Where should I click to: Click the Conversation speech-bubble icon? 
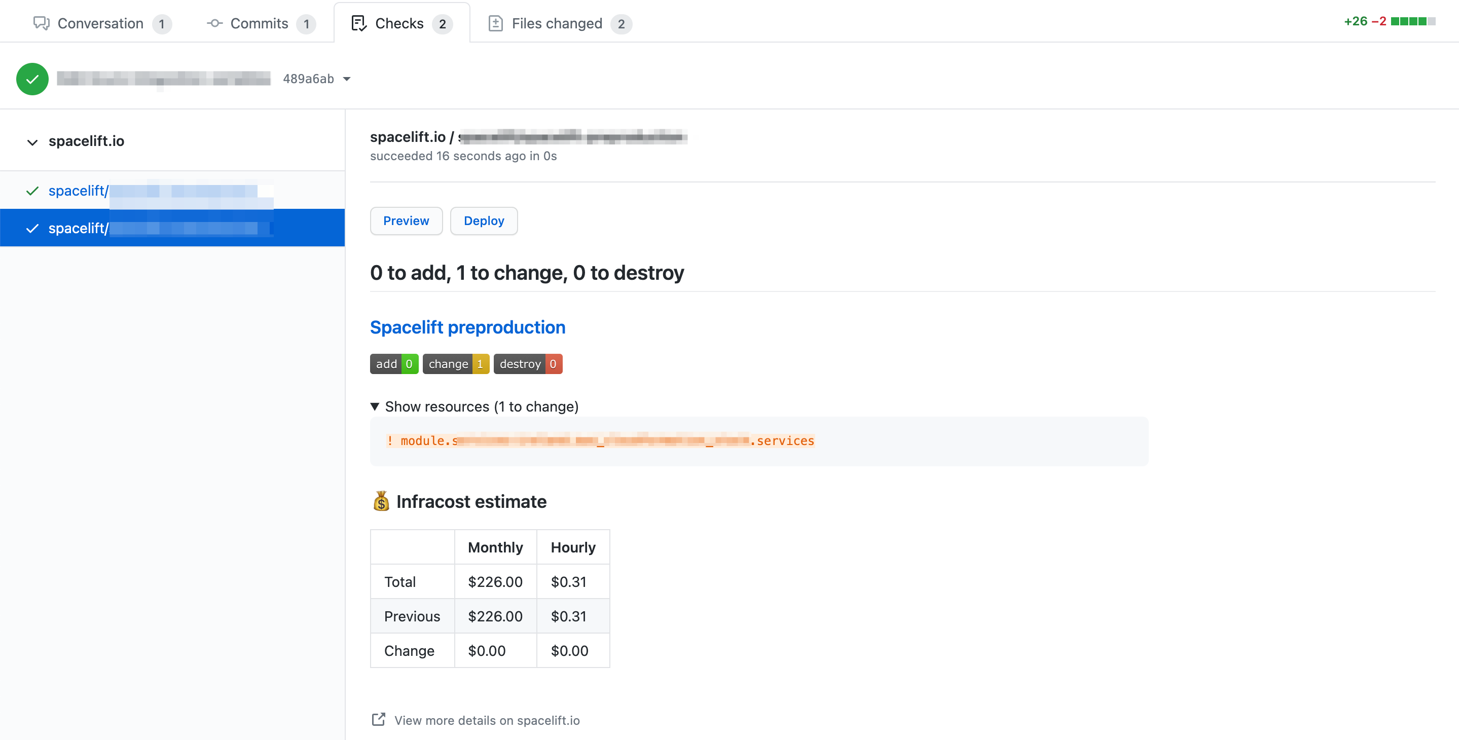pos(42,23)
